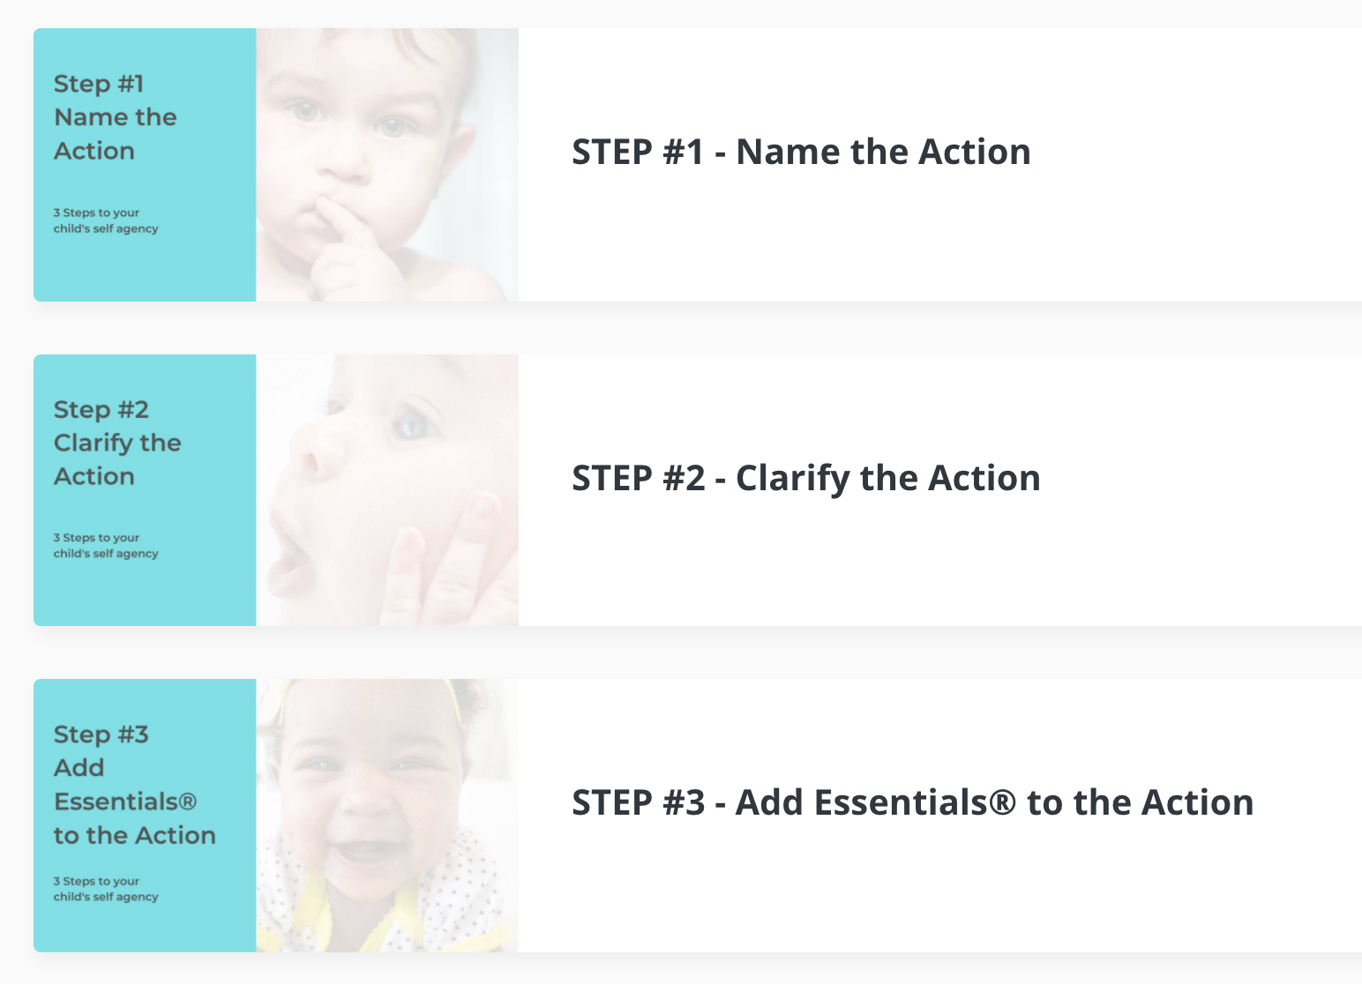Click the word "STEP #1" in the first heading

(638, 152)
